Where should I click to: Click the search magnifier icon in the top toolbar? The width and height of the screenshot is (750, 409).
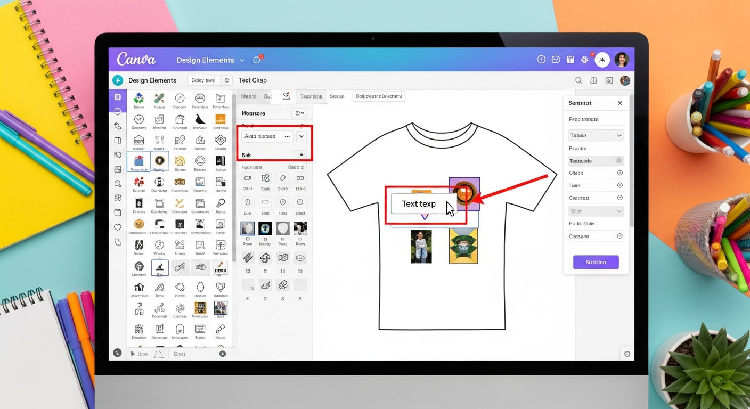(x=578, y=80)
